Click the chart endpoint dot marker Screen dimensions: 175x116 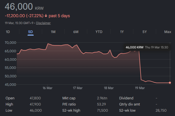coord(170,83)
